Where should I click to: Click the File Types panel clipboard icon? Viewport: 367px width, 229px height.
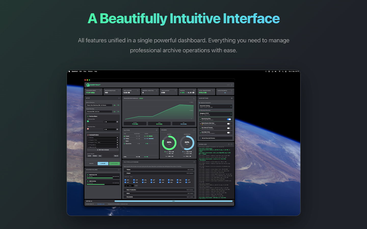tap(156, 130)
